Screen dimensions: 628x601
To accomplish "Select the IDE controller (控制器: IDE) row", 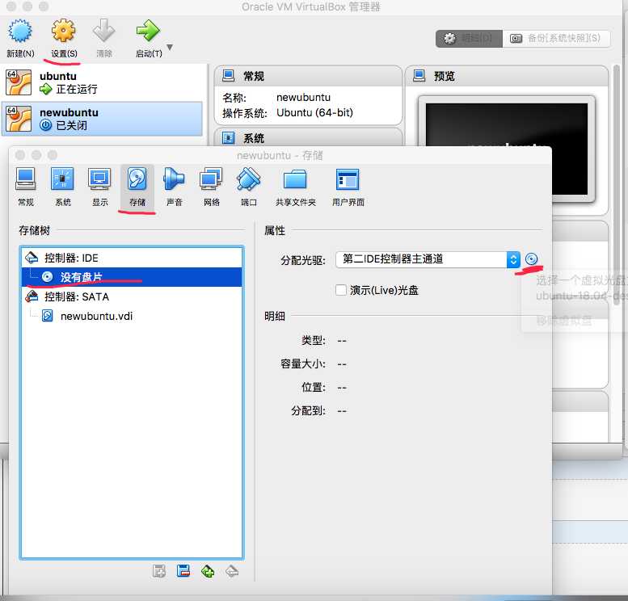I will click(x=132, y=258).
